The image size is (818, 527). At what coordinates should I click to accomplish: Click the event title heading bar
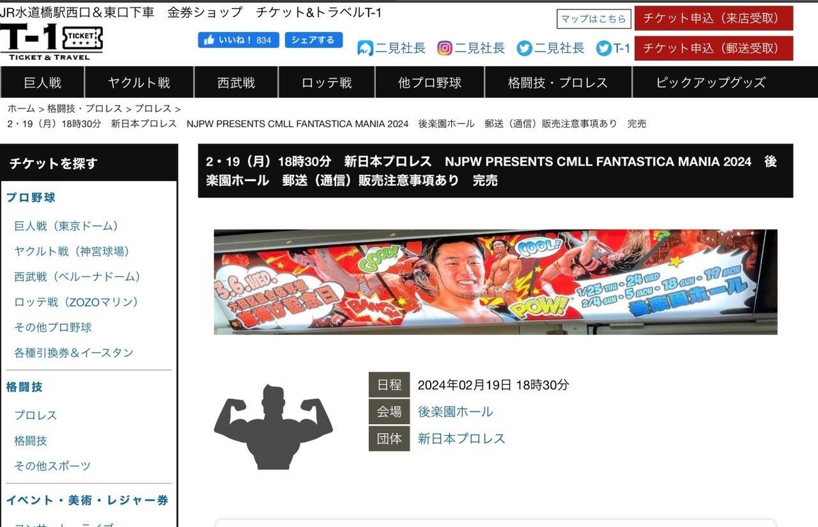click(x=496, y=171)
